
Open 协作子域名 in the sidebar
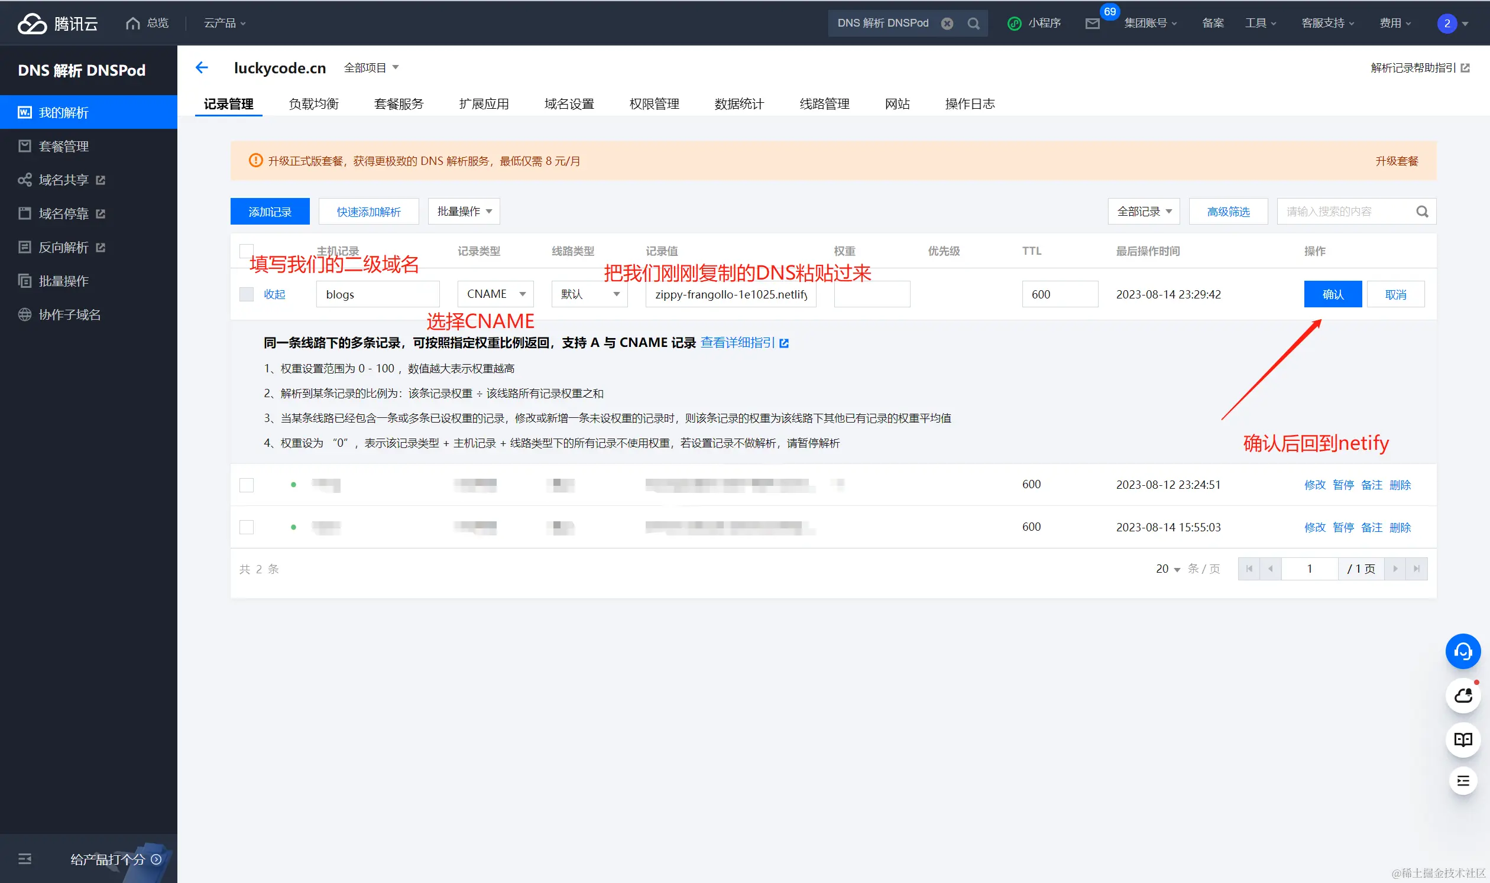pos(89,314)
